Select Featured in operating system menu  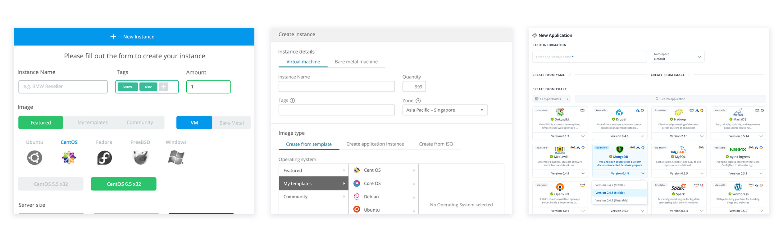point(314,170)
